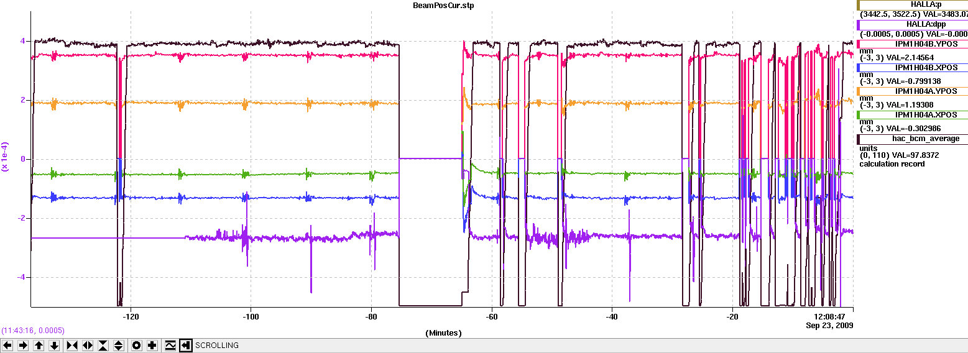This screenshot has height=353, width=968.
Task: Expand the time axis with outward horizontal arrows
Action: (x=88, y=345)
